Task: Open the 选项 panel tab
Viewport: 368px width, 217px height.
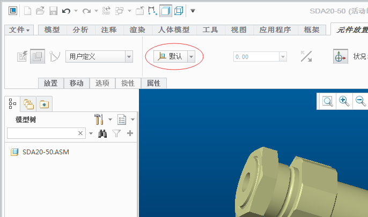Action: tap(102, 83)
